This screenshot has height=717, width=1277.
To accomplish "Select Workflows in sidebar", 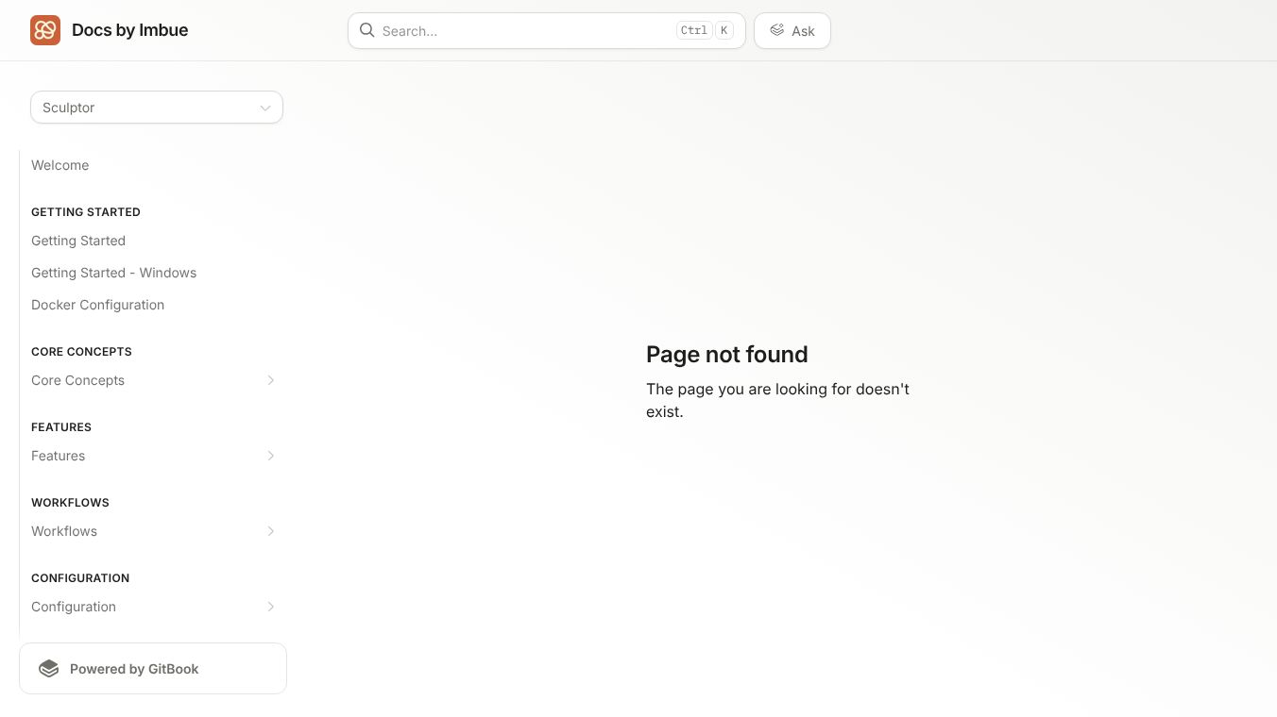I will click(x=64, y=531).
